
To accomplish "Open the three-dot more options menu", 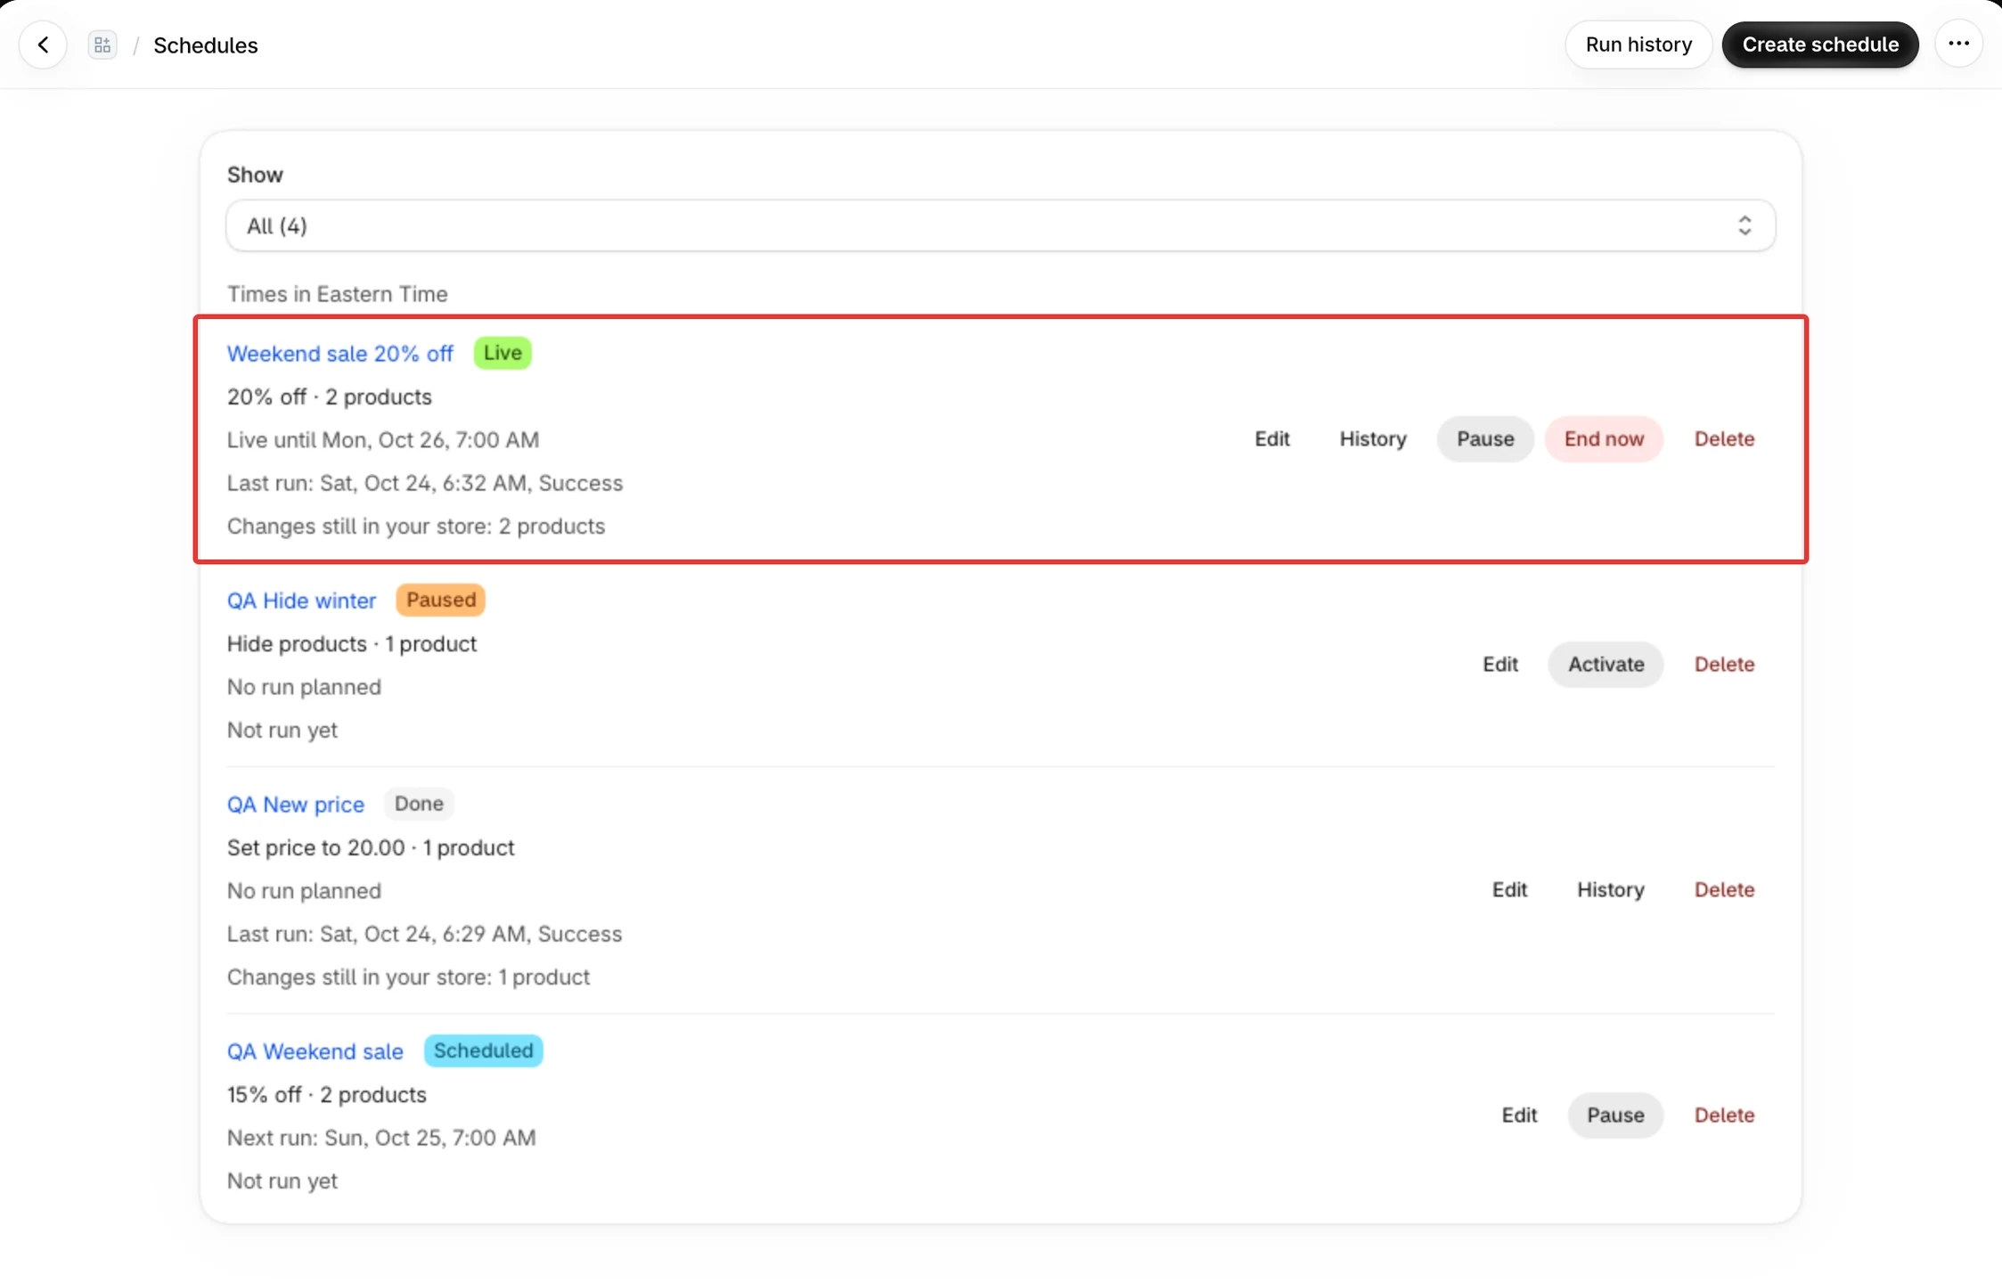I will pos(1958,44).
